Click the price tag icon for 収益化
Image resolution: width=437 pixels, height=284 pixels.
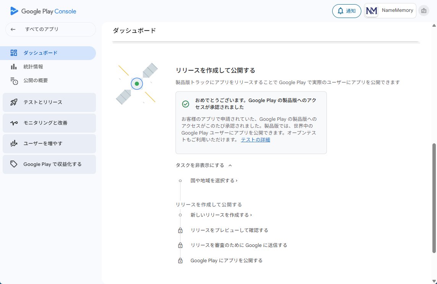[x=14, y=164]
